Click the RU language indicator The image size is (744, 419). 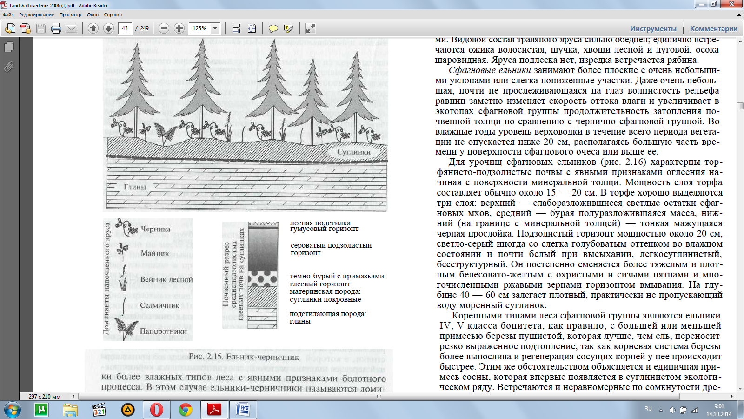(648, 408)
